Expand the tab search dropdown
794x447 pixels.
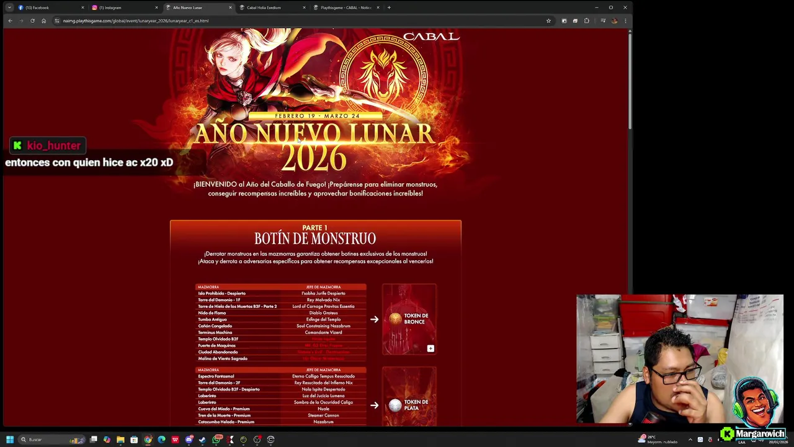click(9, 7)
